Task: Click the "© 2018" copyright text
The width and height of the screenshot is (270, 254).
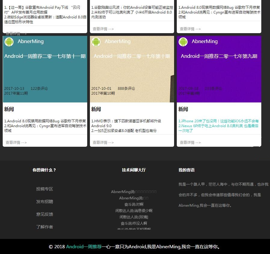Action: (x=57, y=246)
